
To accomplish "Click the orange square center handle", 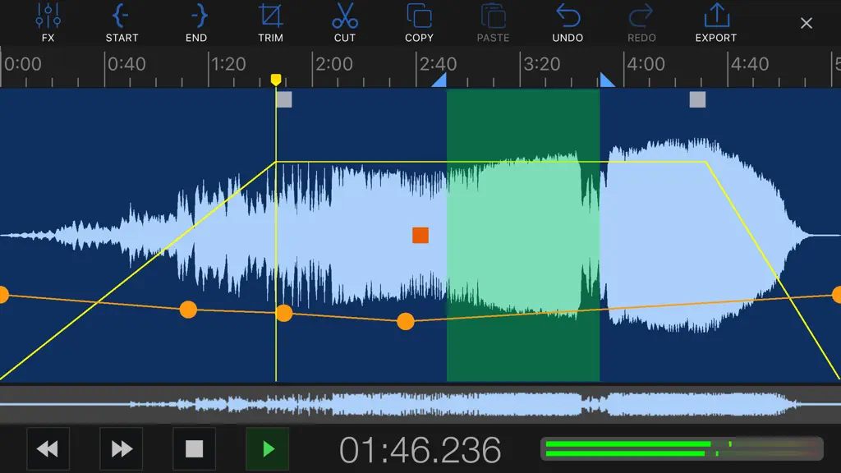I will (420, 236).
